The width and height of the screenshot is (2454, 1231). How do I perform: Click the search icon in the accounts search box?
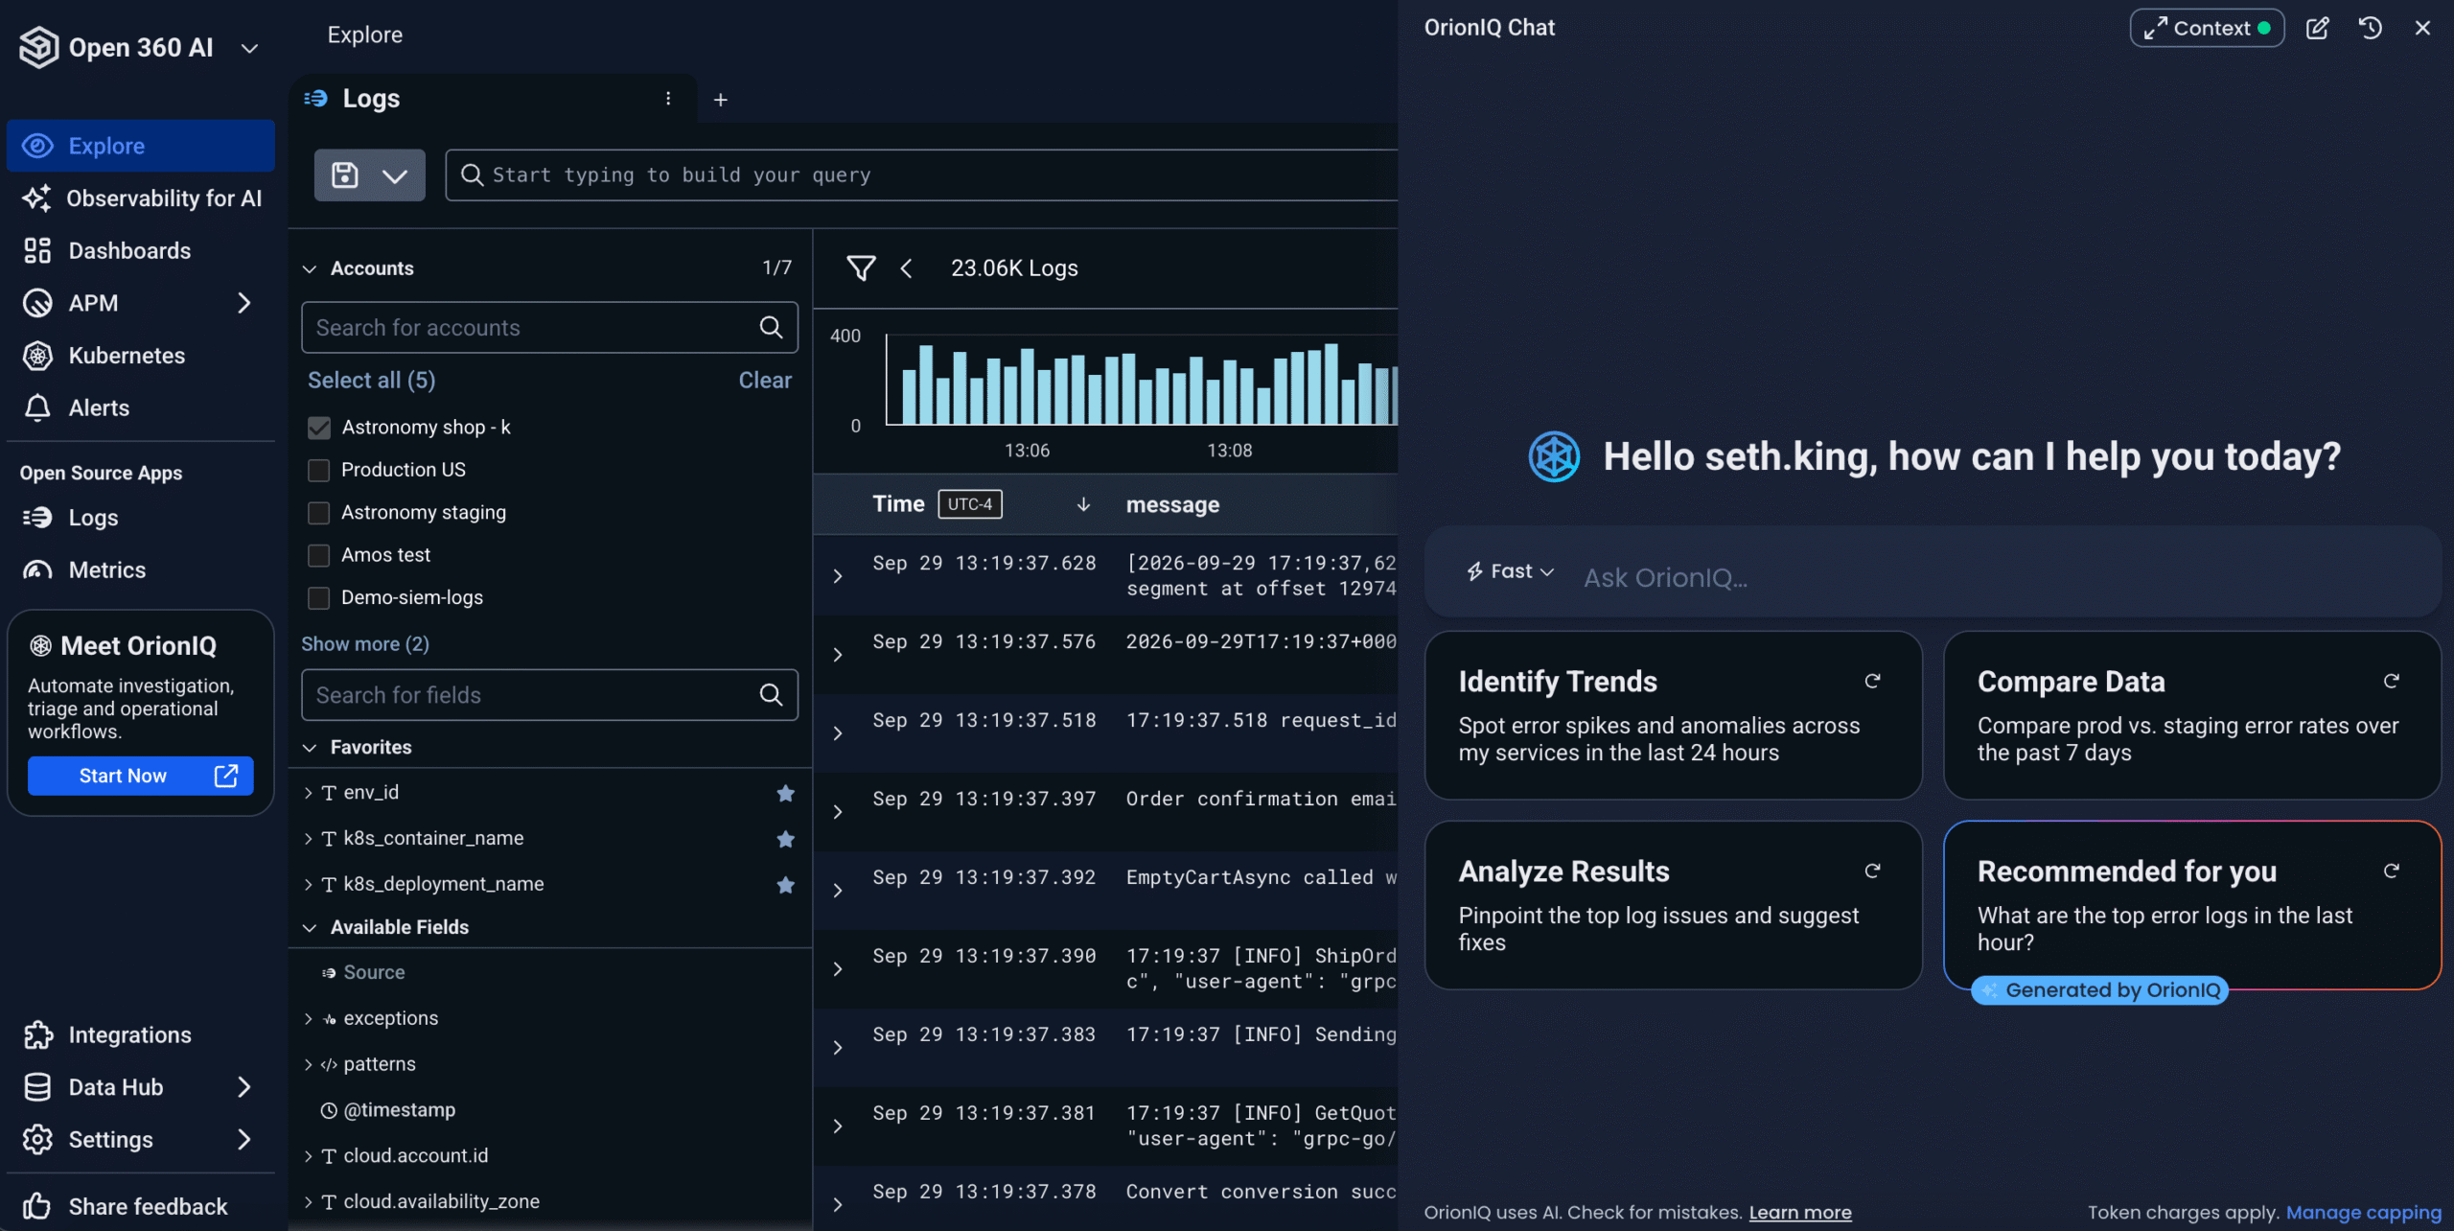click(771, 328)
